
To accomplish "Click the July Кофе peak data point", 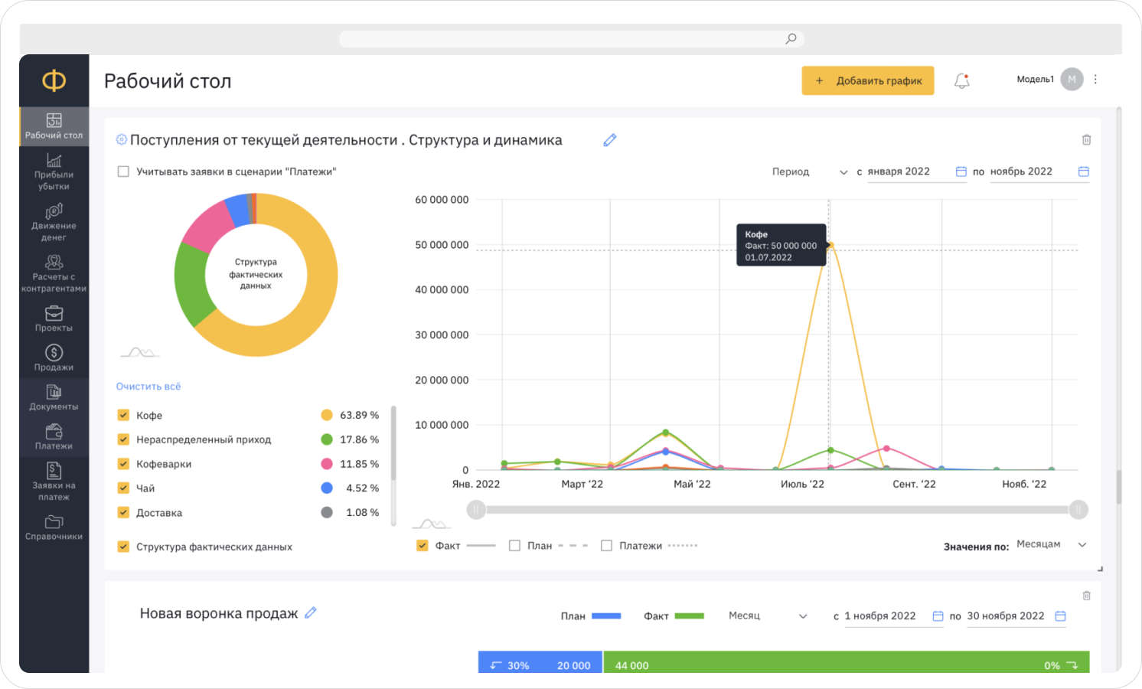I will [830, 246].
